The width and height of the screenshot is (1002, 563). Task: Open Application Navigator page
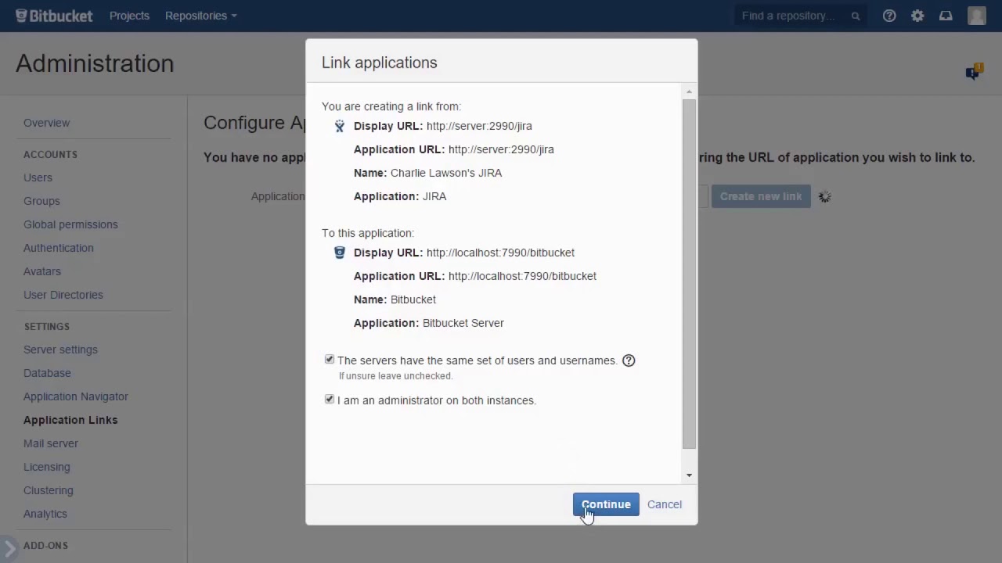tap(75, 396)
